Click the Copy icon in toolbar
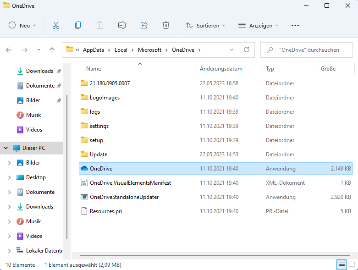Image resolution: width=358 pixels, height=270 pixels. [78, 26]
